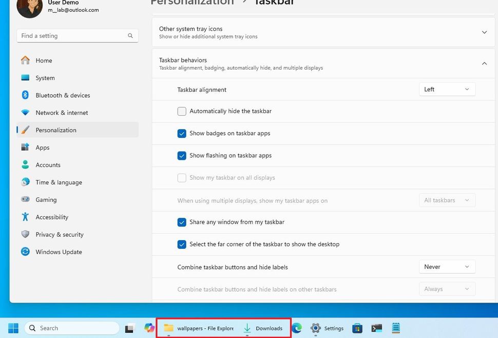This screenshot has height=338, width=498.
Task: Open Copilot from the taskbar
Action: tap(148, 328)
